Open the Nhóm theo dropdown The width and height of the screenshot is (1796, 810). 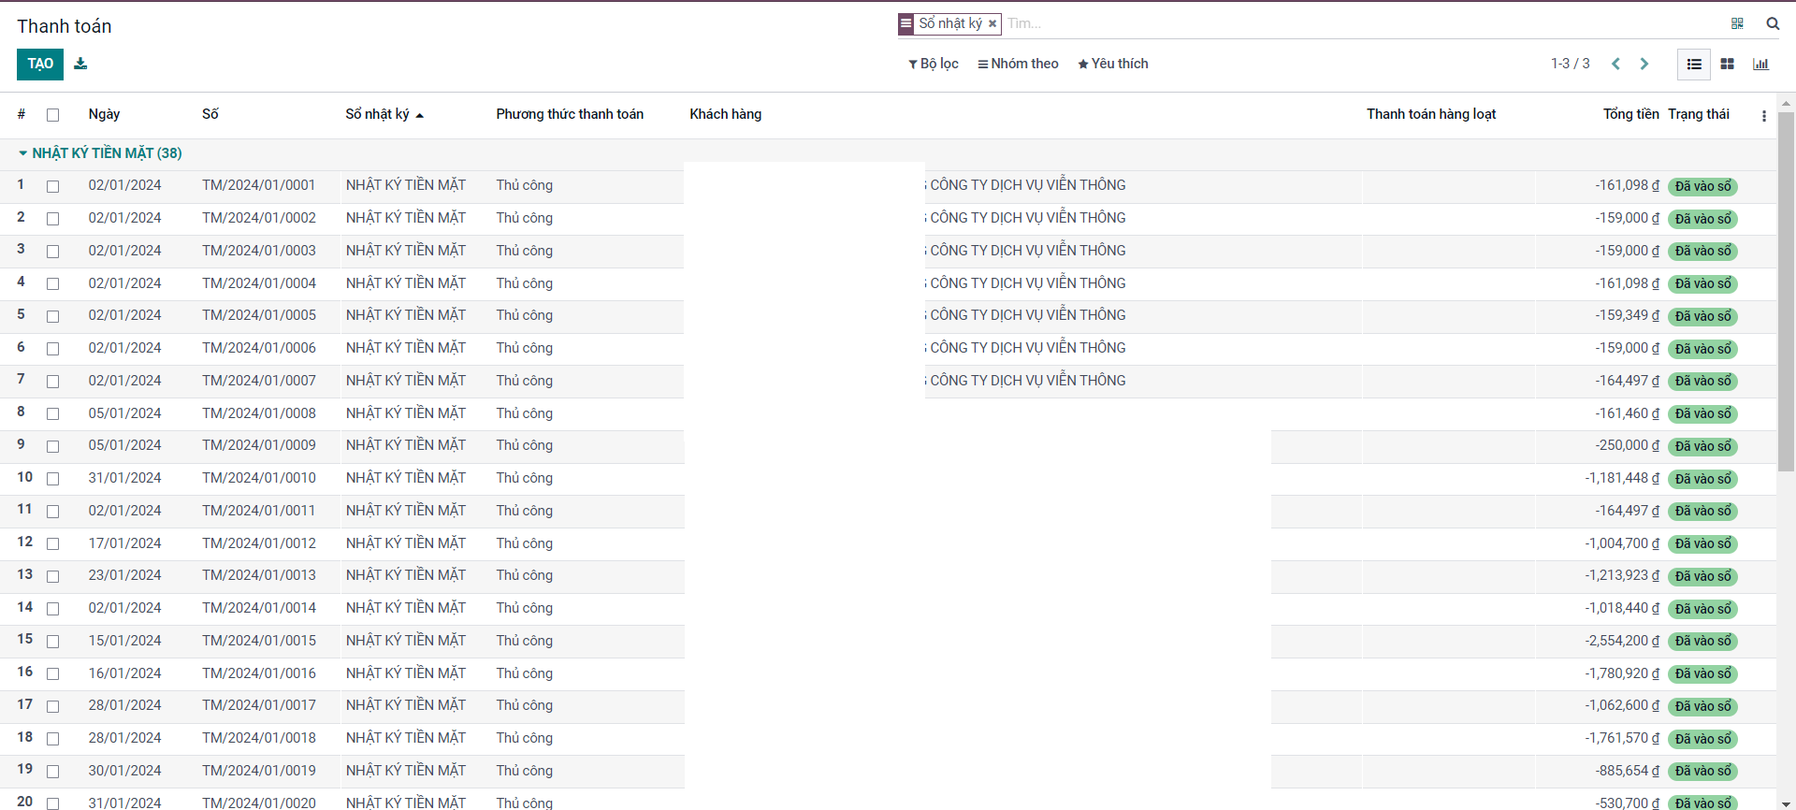(x=1018, y=64)
